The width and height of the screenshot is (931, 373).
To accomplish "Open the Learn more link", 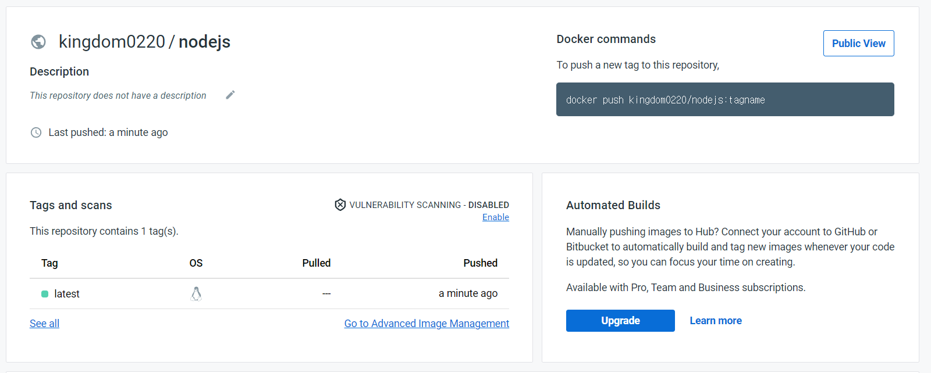I will pyautogui.click(x=716, y=321).
